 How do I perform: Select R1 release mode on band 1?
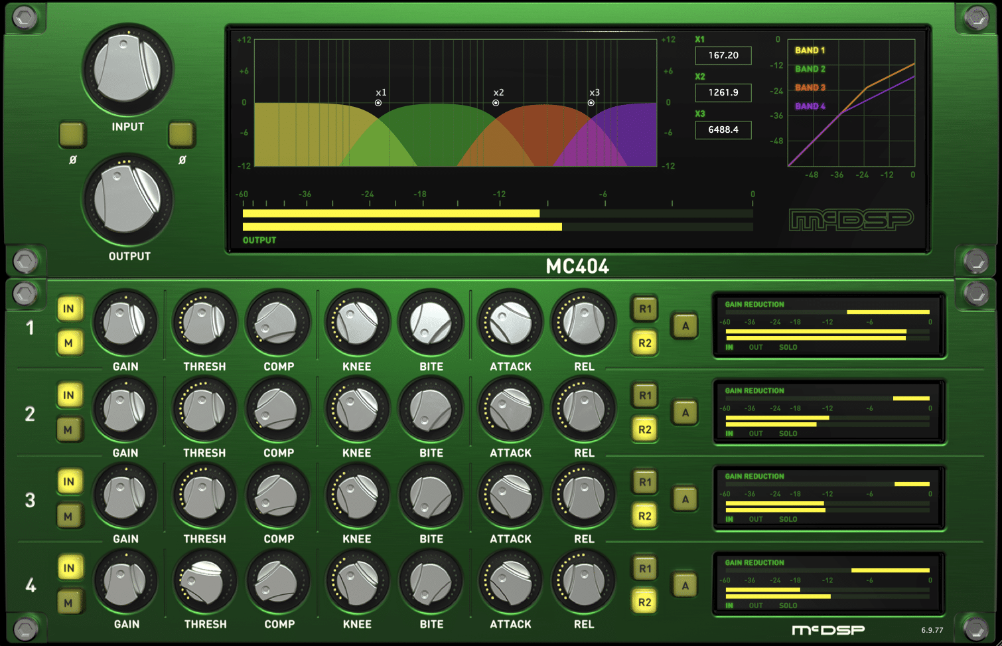(645, 309)
